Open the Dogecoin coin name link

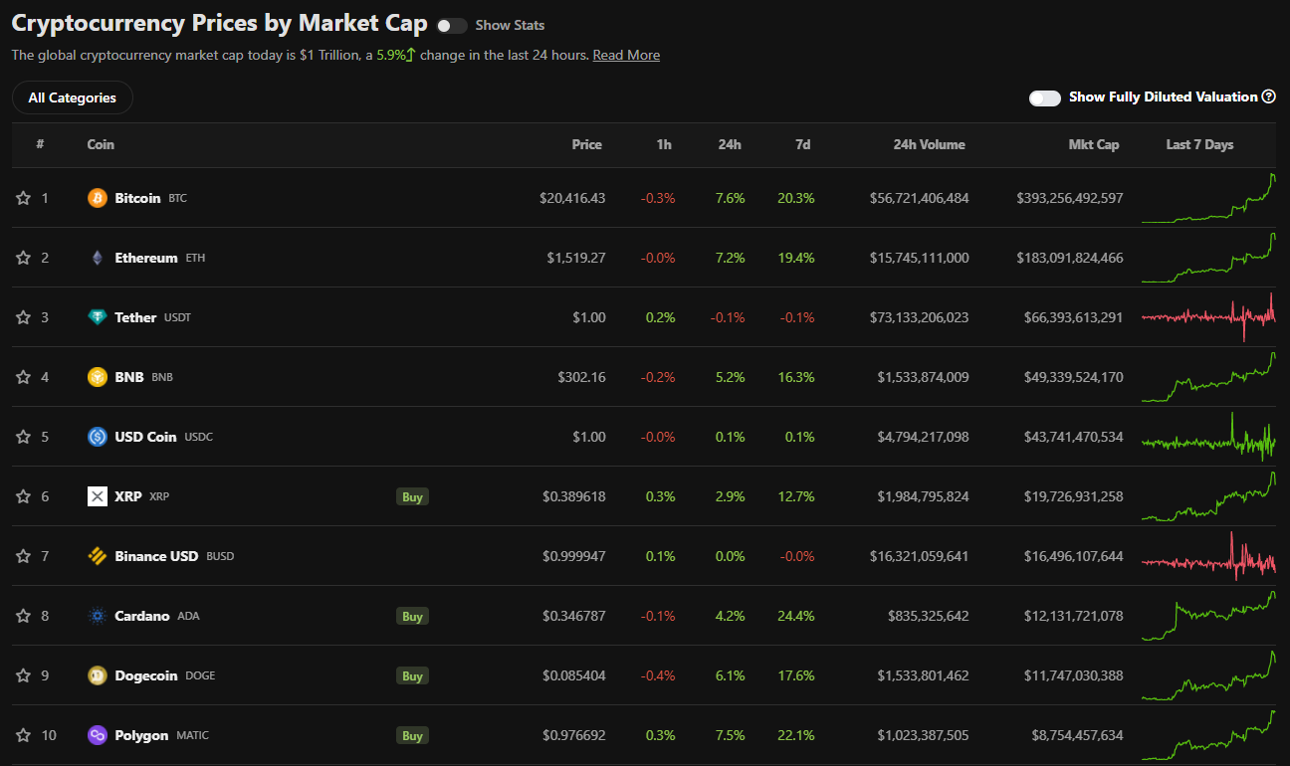pyautogui.click(x=146, y=675)
